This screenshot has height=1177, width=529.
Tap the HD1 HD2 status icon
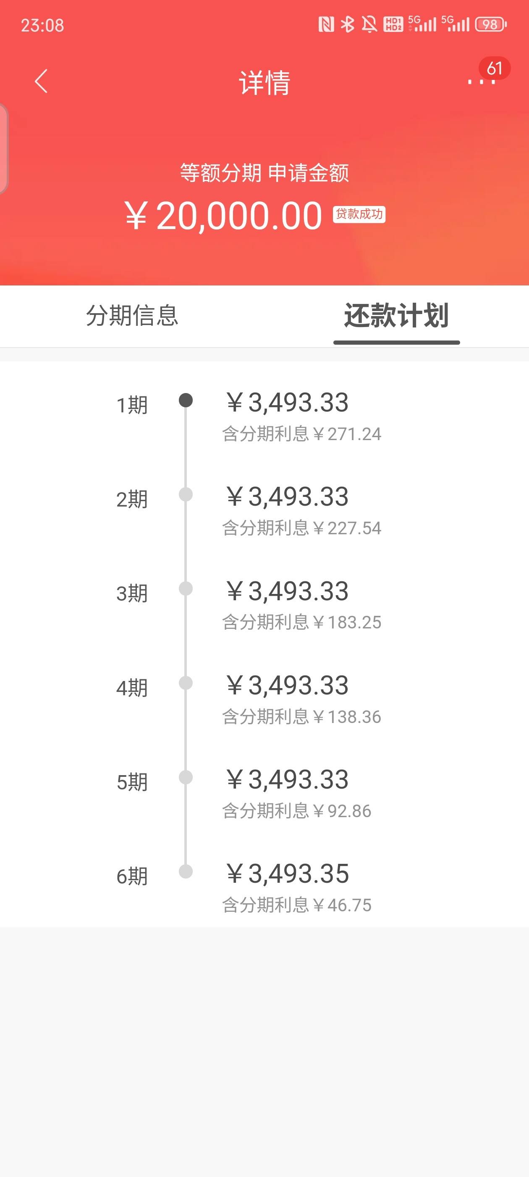(393, 24)
